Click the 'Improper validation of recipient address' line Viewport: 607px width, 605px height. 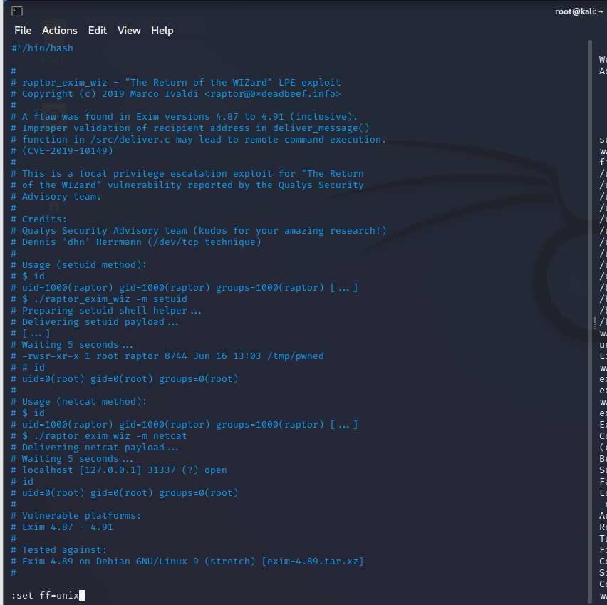point(190,128)
